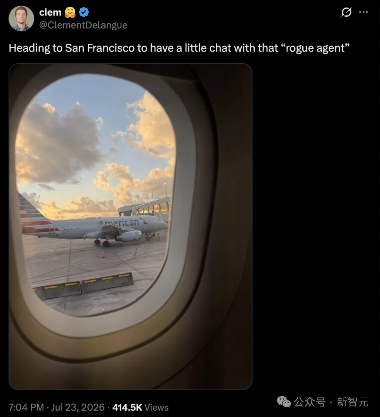The image size is (380, 417).
Task: Click the American airplane logo in photo
Action: [x=119, y=222]
